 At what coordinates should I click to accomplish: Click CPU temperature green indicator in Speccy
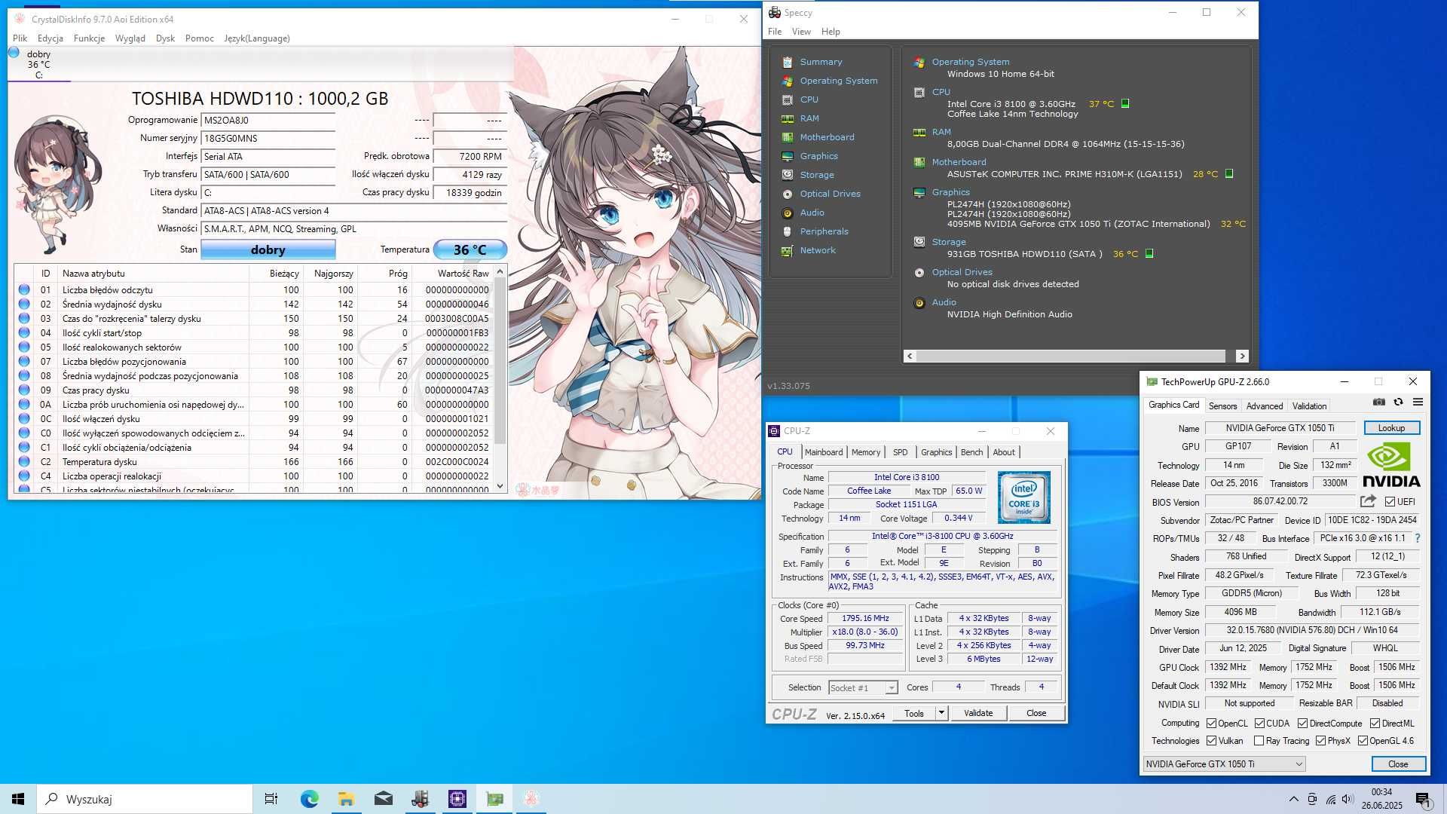tap(1125, 104)
